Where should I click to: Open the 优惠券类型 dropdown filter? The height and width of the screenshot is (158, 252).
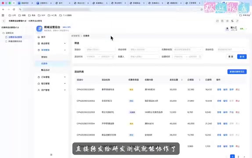pyautogui.click(x=188, y=50)
